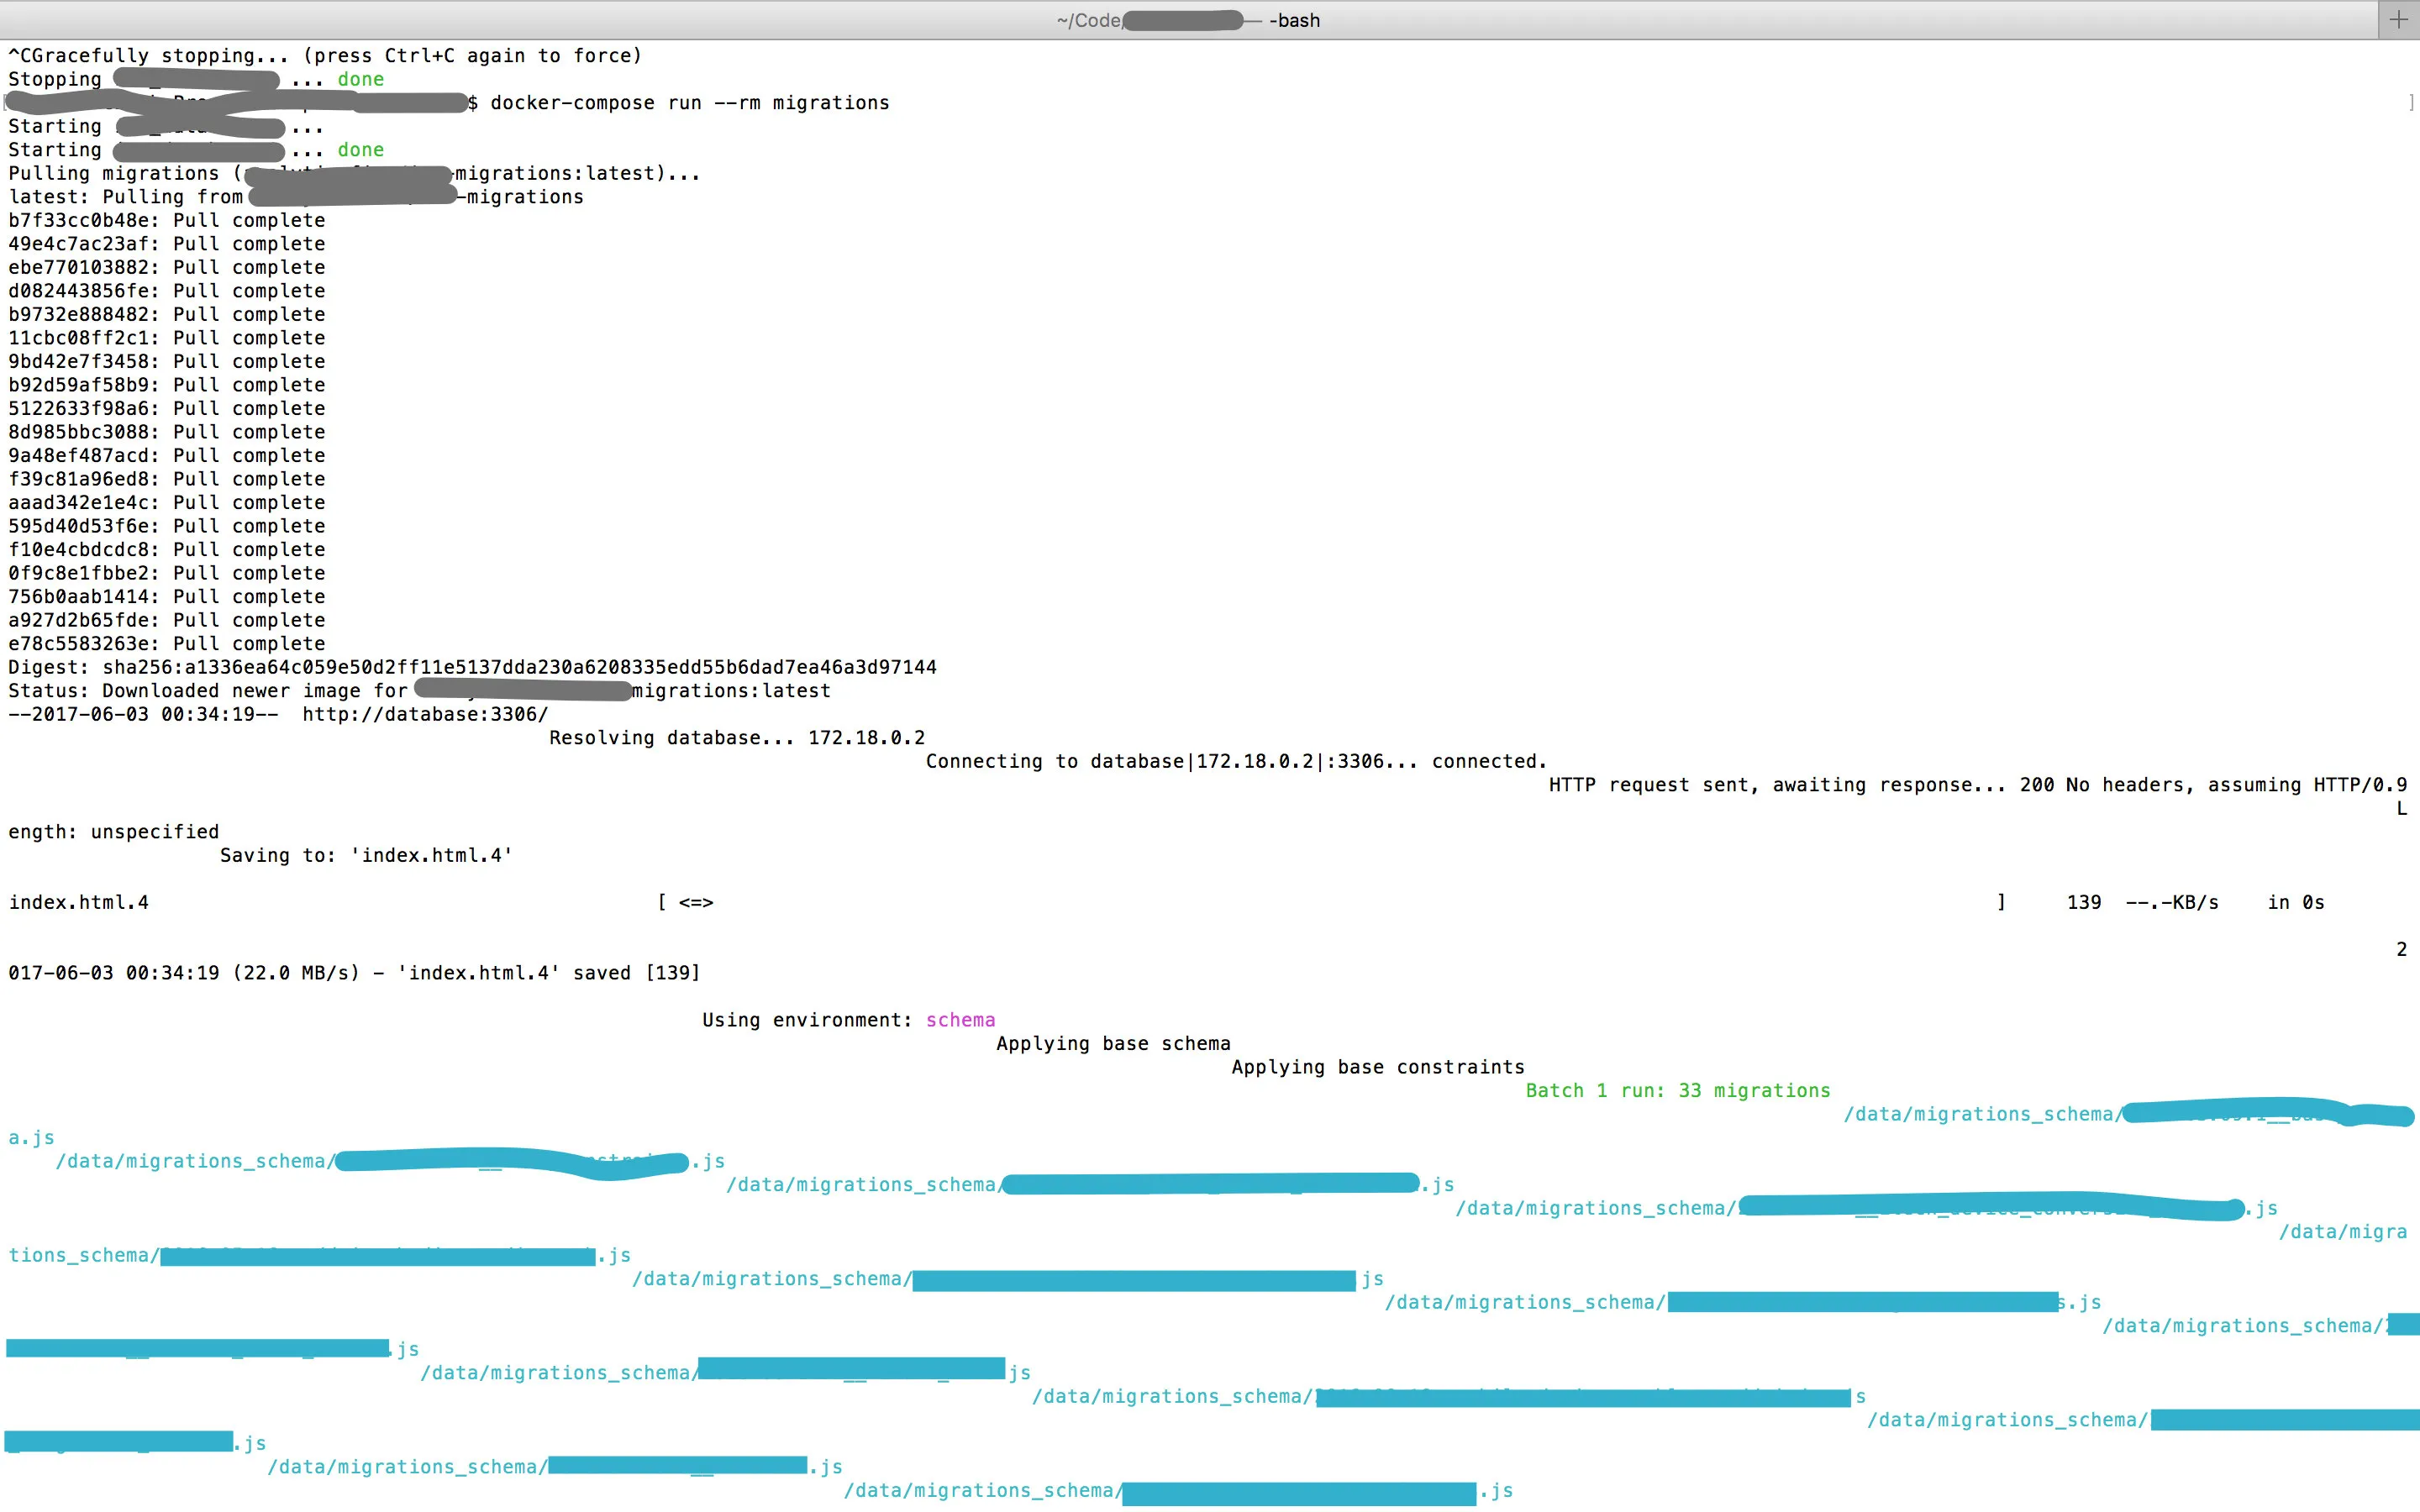Click the green done after Stopping
2420x1512 pixels.
click(360, 79)
